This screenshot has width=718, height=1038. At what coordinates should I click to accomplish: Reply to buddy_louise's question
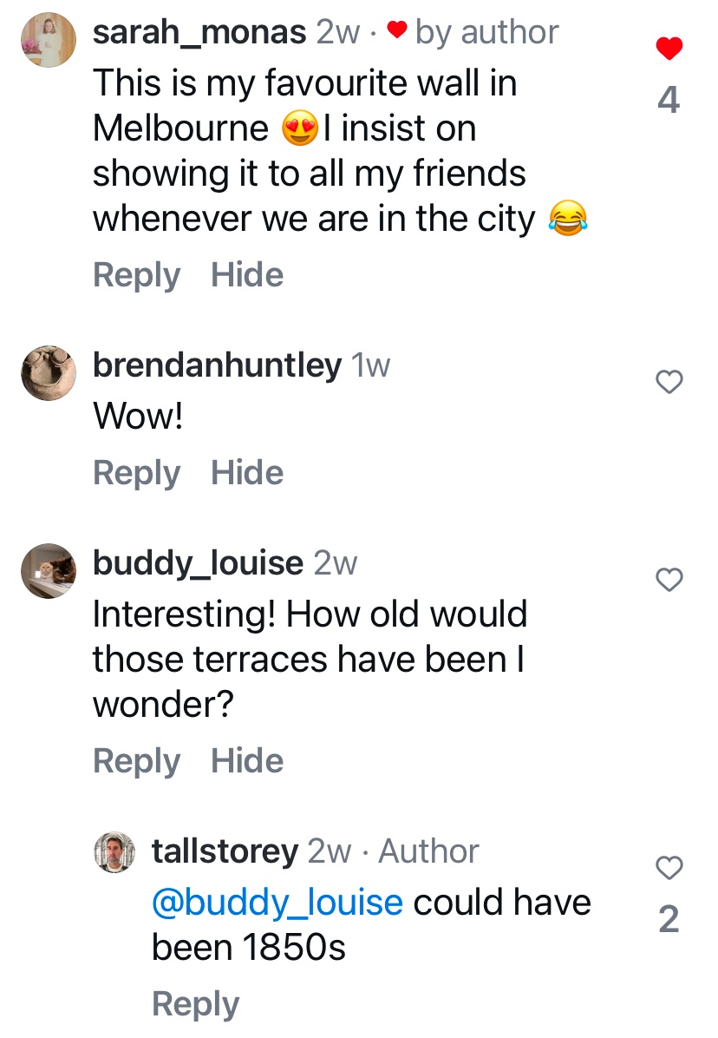pyautogui.click(x=136, y=761)
